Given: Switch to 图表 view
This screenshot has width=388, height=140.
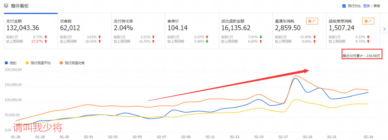Looking at the screenshot, I should click(x=366, y=6).
